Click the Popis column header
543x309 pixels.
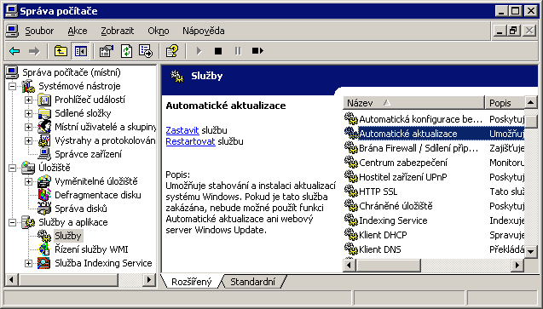tap(505, 103)
